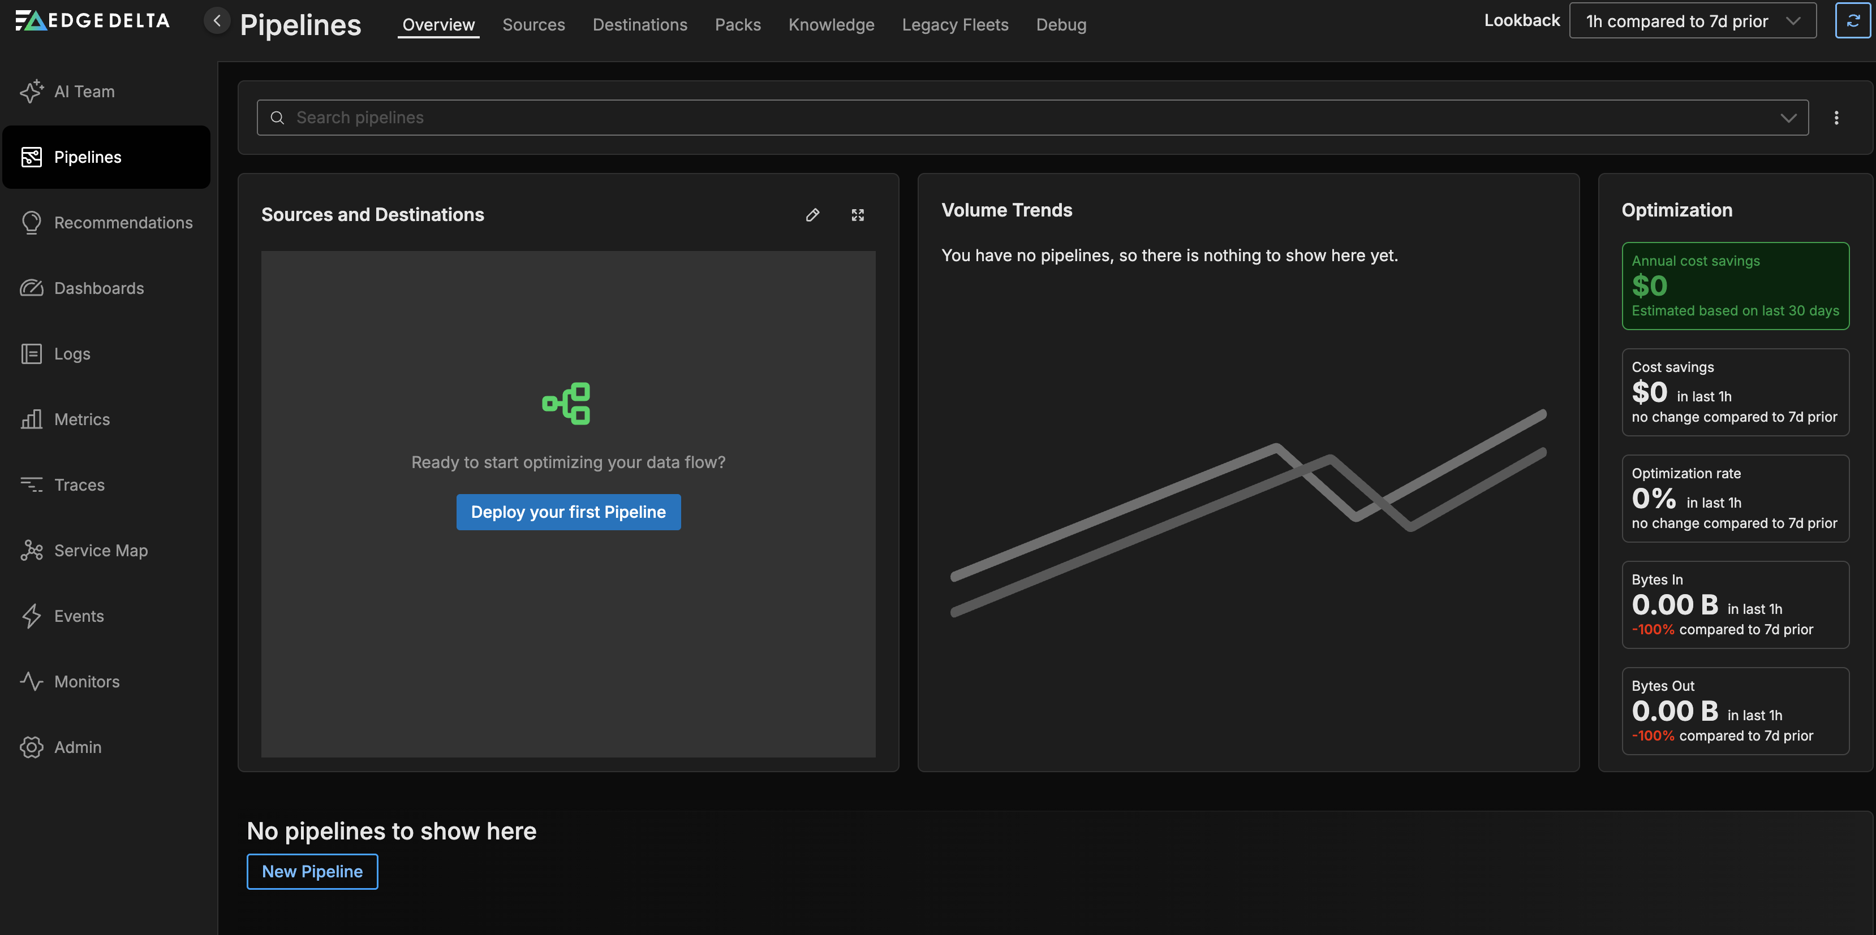
Task: Open AI Team from the sidebar
Action: (84, 92)
